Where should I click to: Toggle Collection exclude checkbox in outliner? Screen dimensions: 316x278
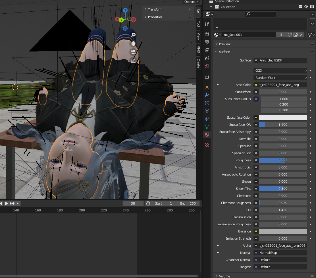300,7
